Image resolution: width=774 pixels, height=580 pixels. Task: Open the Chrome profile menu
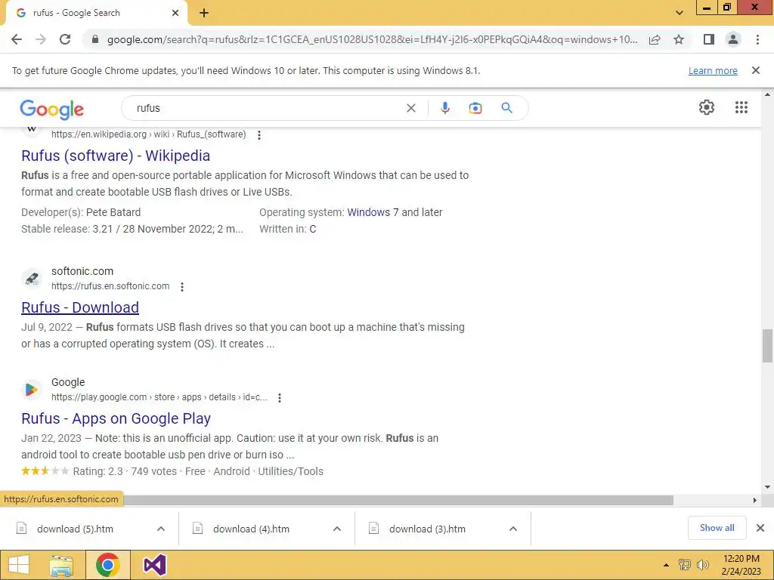(733, 39)
